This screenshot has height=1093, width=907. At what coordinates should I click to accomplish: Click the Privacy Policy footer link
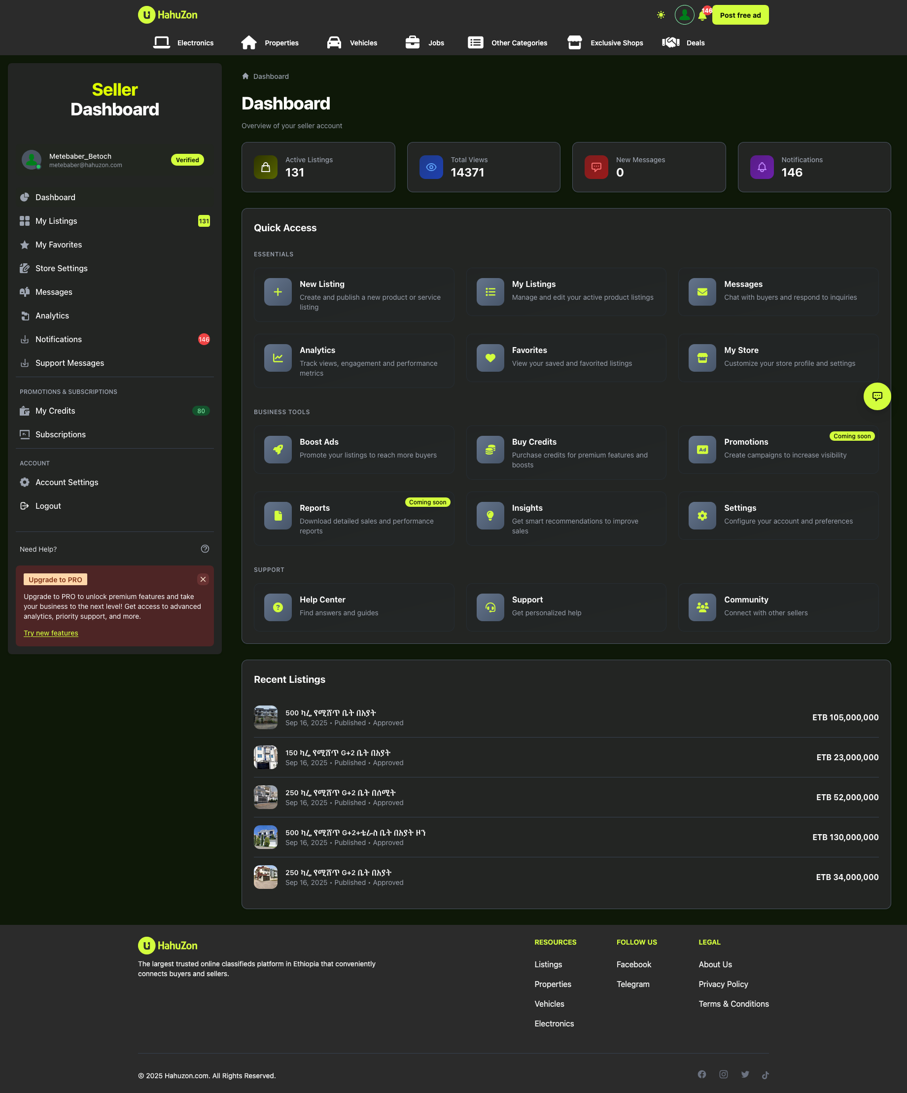pos(723,984)
